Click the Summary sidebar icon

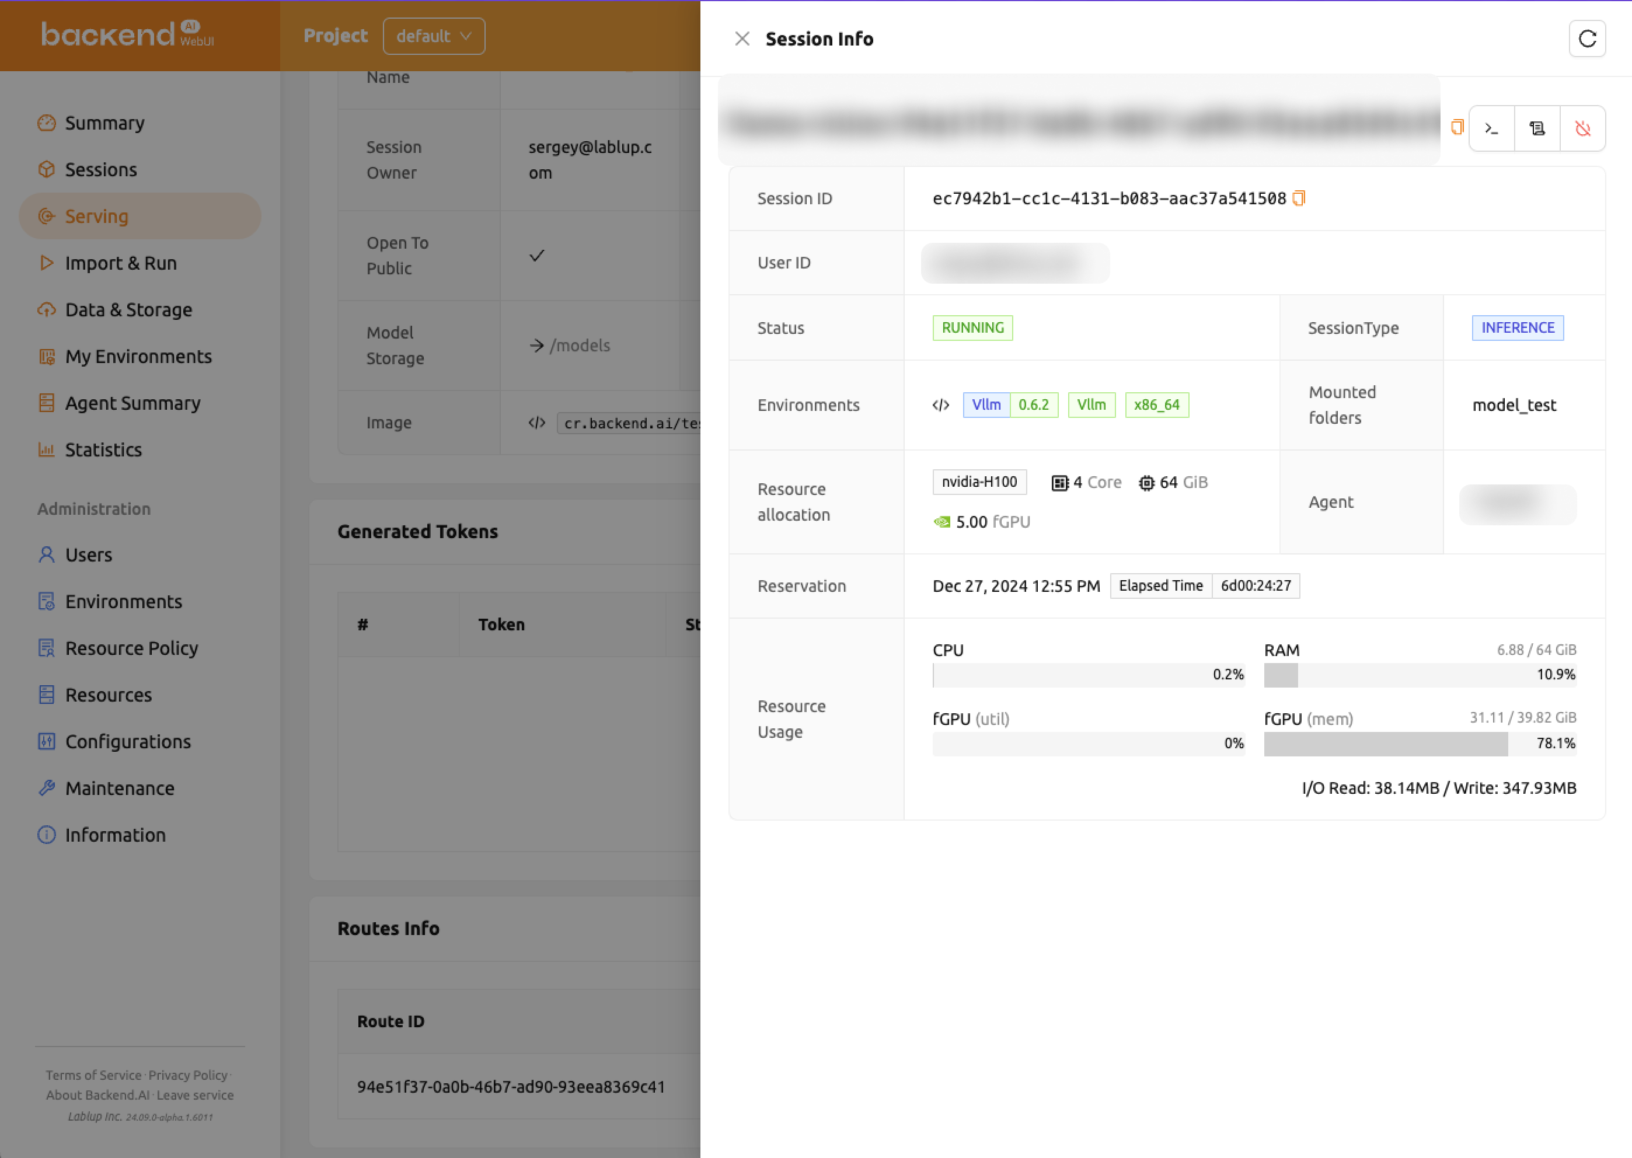[x=46, y=123]
